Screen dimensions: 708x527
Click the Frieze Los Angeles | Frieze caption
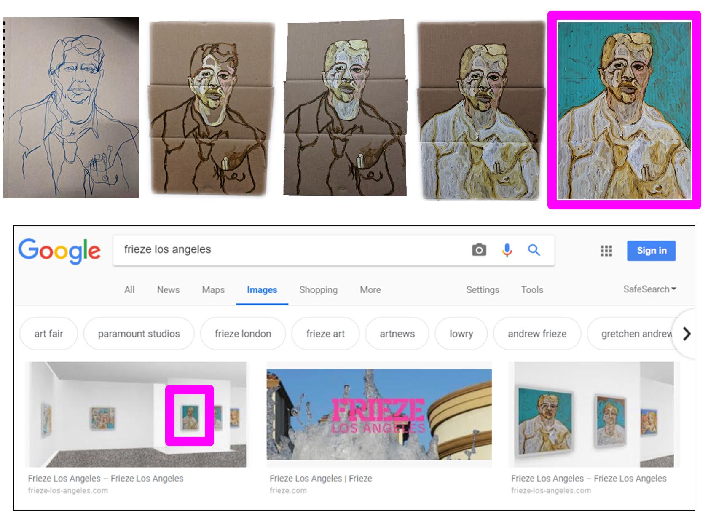321,479
